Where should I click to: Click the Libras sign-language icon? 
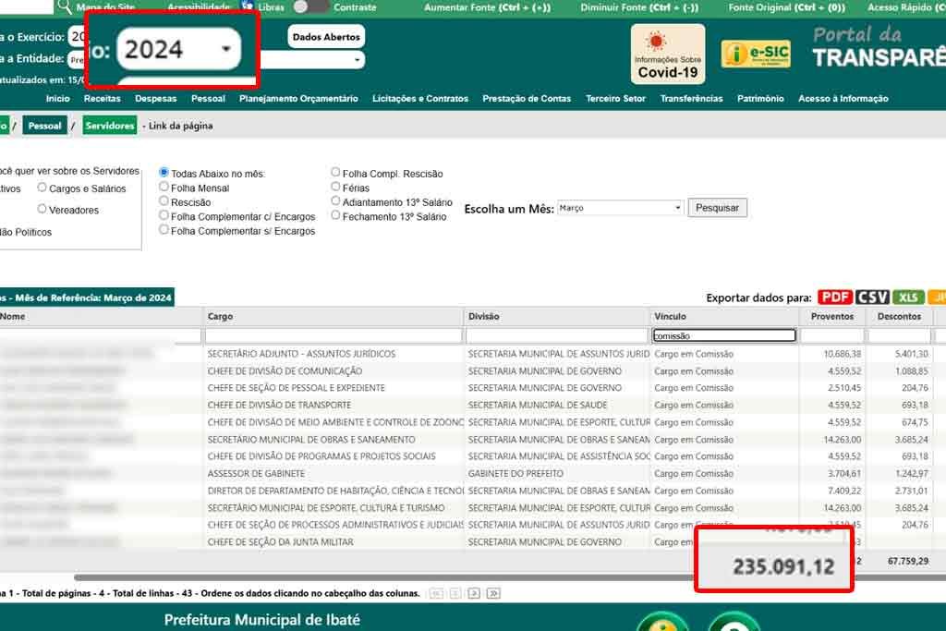pos(248,6)
